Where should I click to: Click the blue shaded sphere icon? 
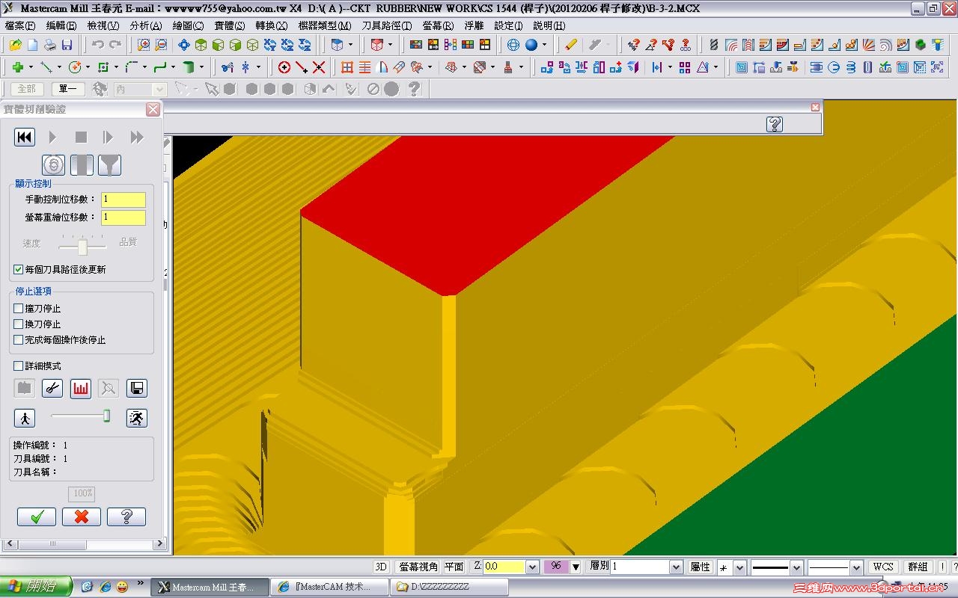(531, 45)
